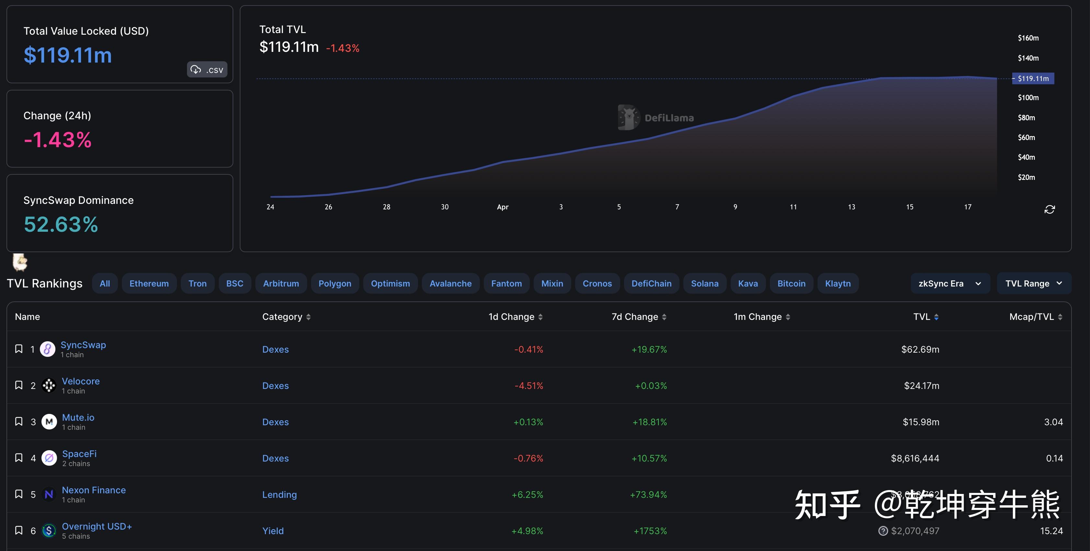Select the Solana chain filter
The image size is (1090, 551).
pyautogui.click(x=704, y=284)
